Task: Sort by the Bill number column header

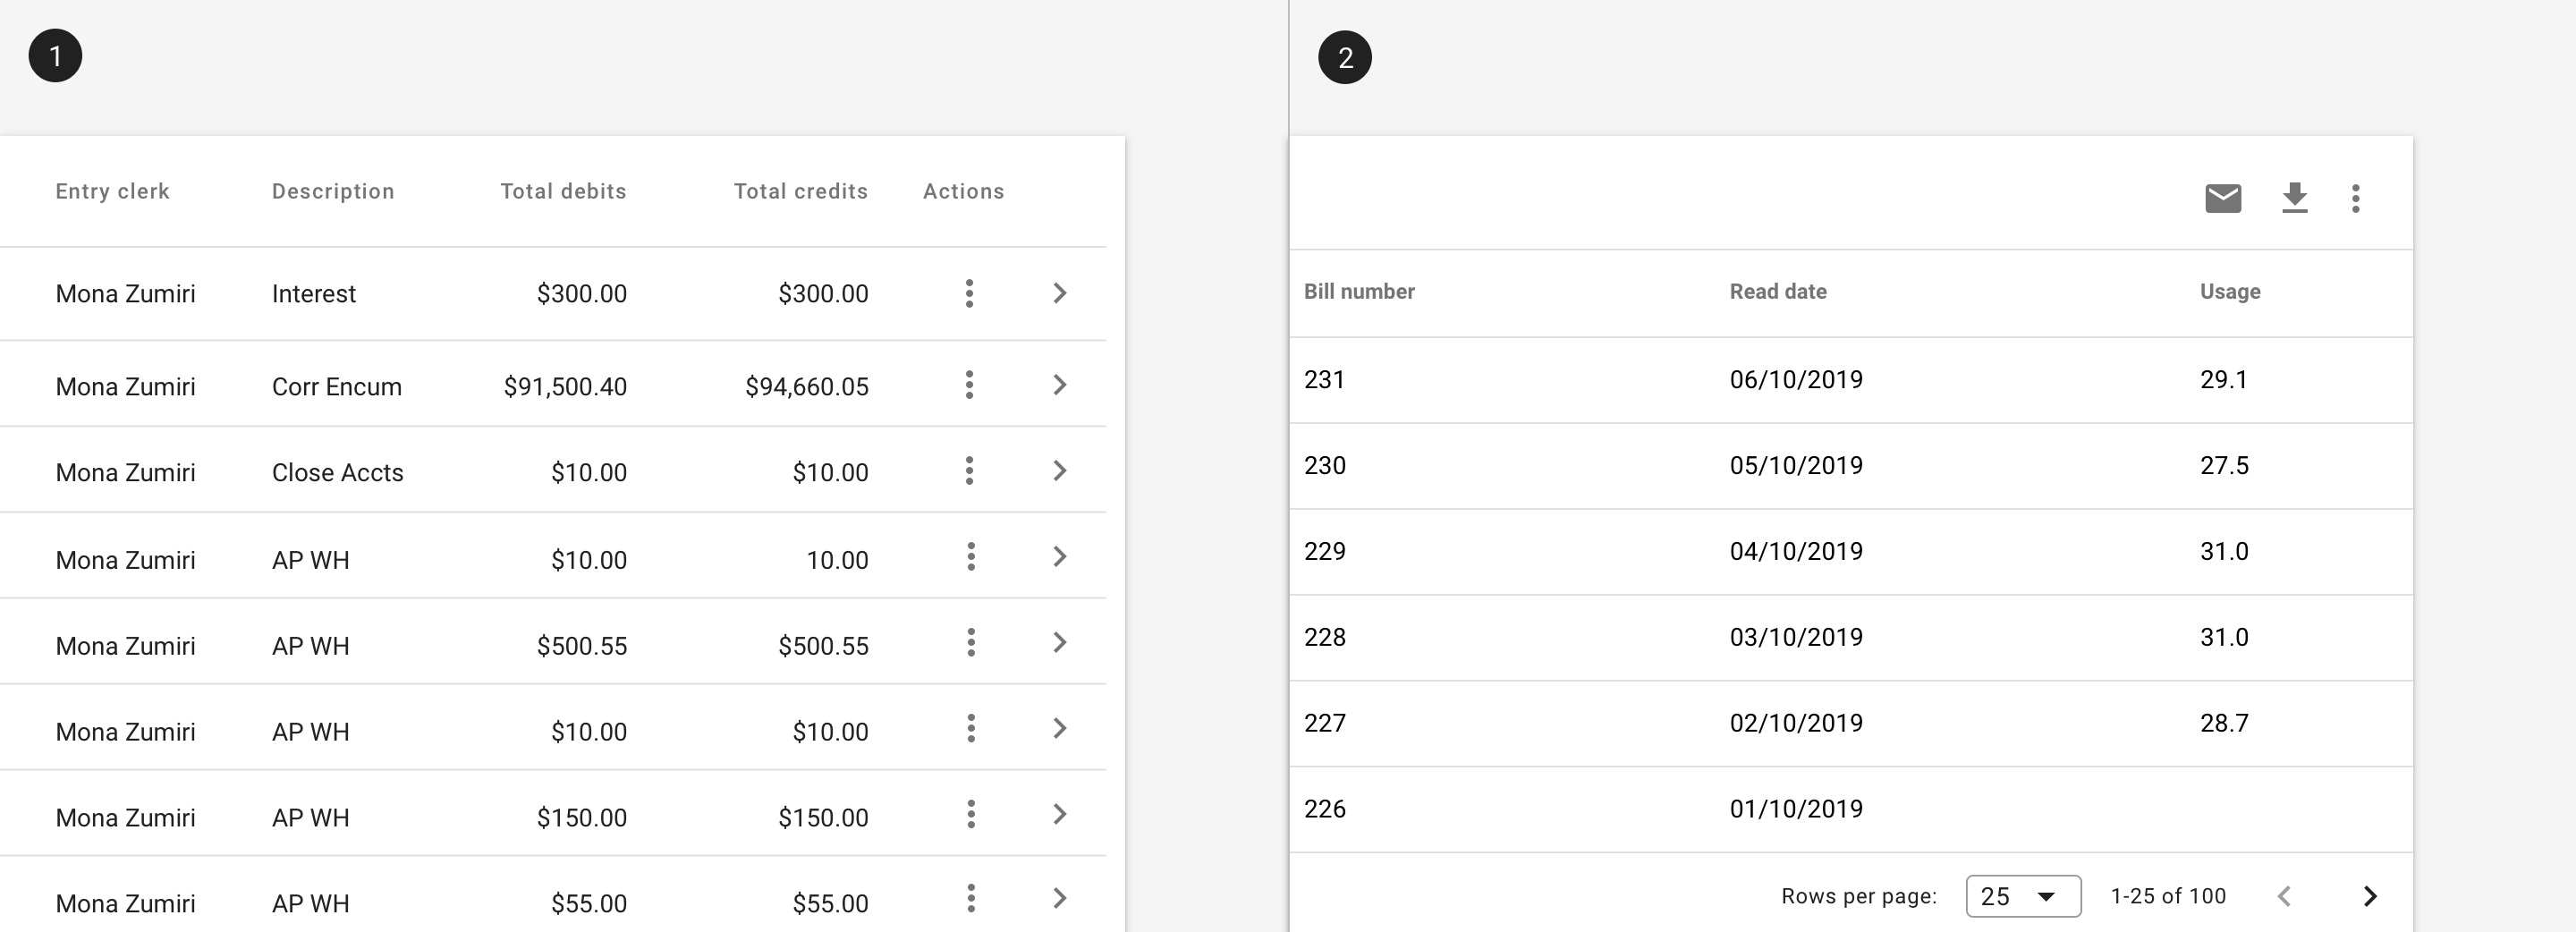Action: [x=1359, y=291]
